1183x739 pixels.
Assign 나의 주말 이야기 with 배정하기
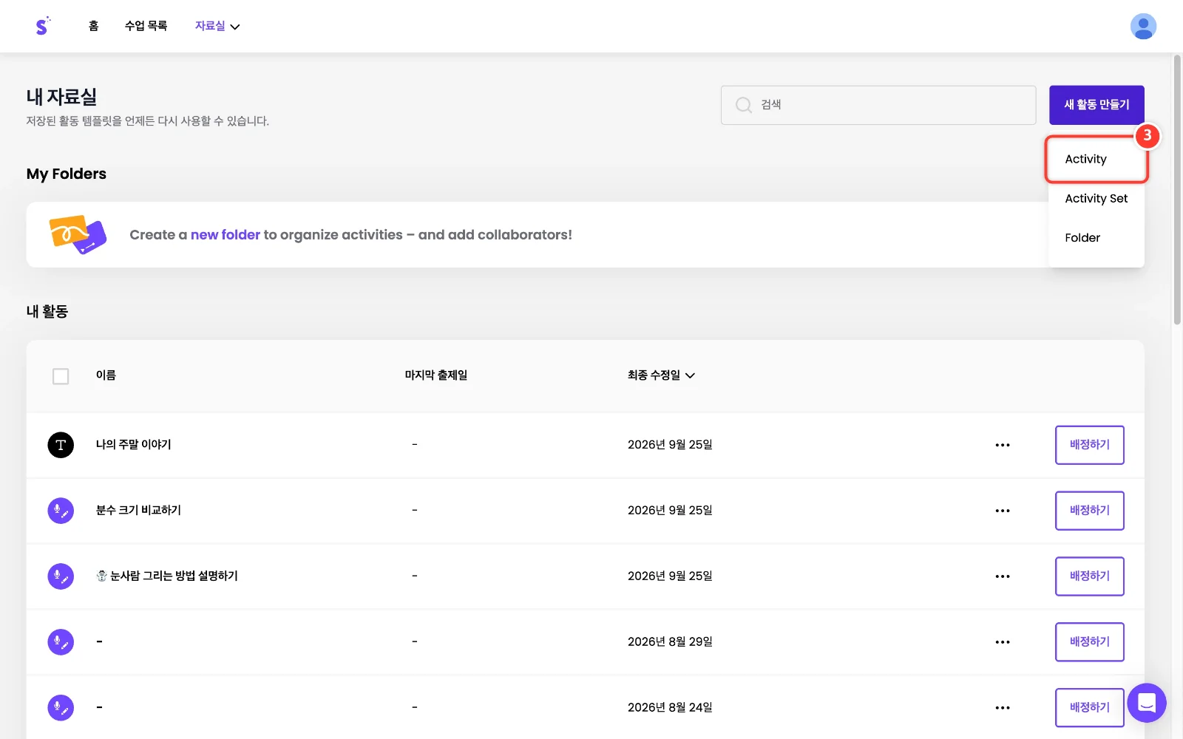click(x=1090, y=445)
